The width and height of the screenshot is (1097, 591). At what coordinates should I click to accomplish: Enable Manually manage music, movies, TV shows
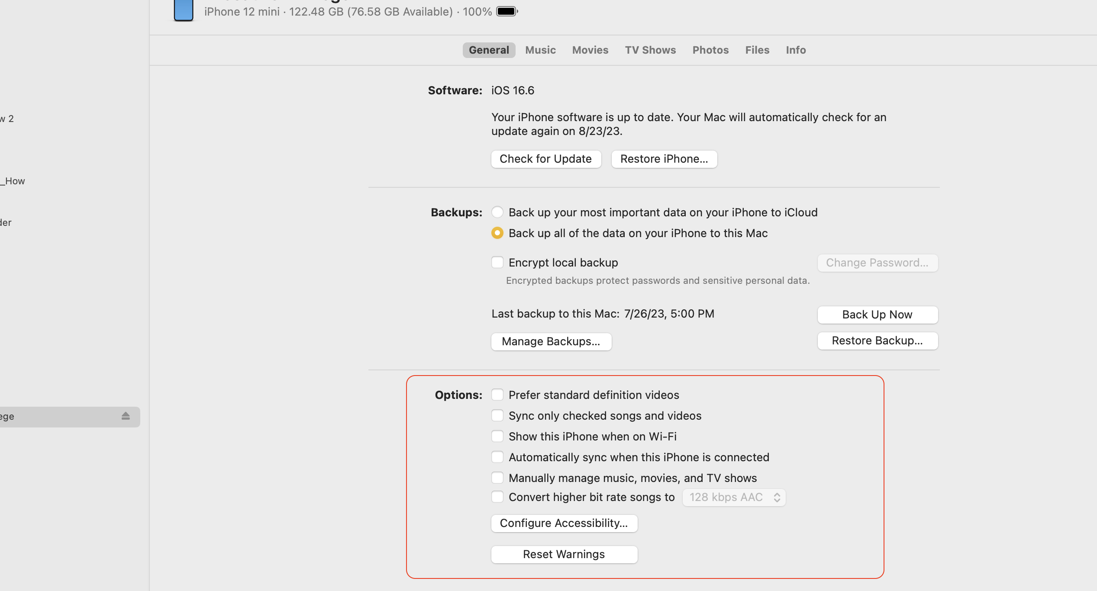coord(497,478)
